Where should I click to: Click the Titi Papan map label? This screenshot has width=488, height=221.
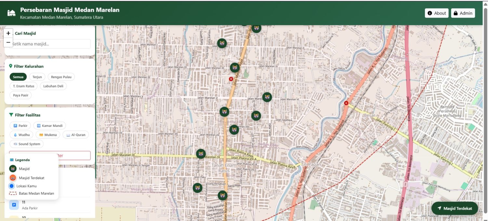tap(311, 164)
